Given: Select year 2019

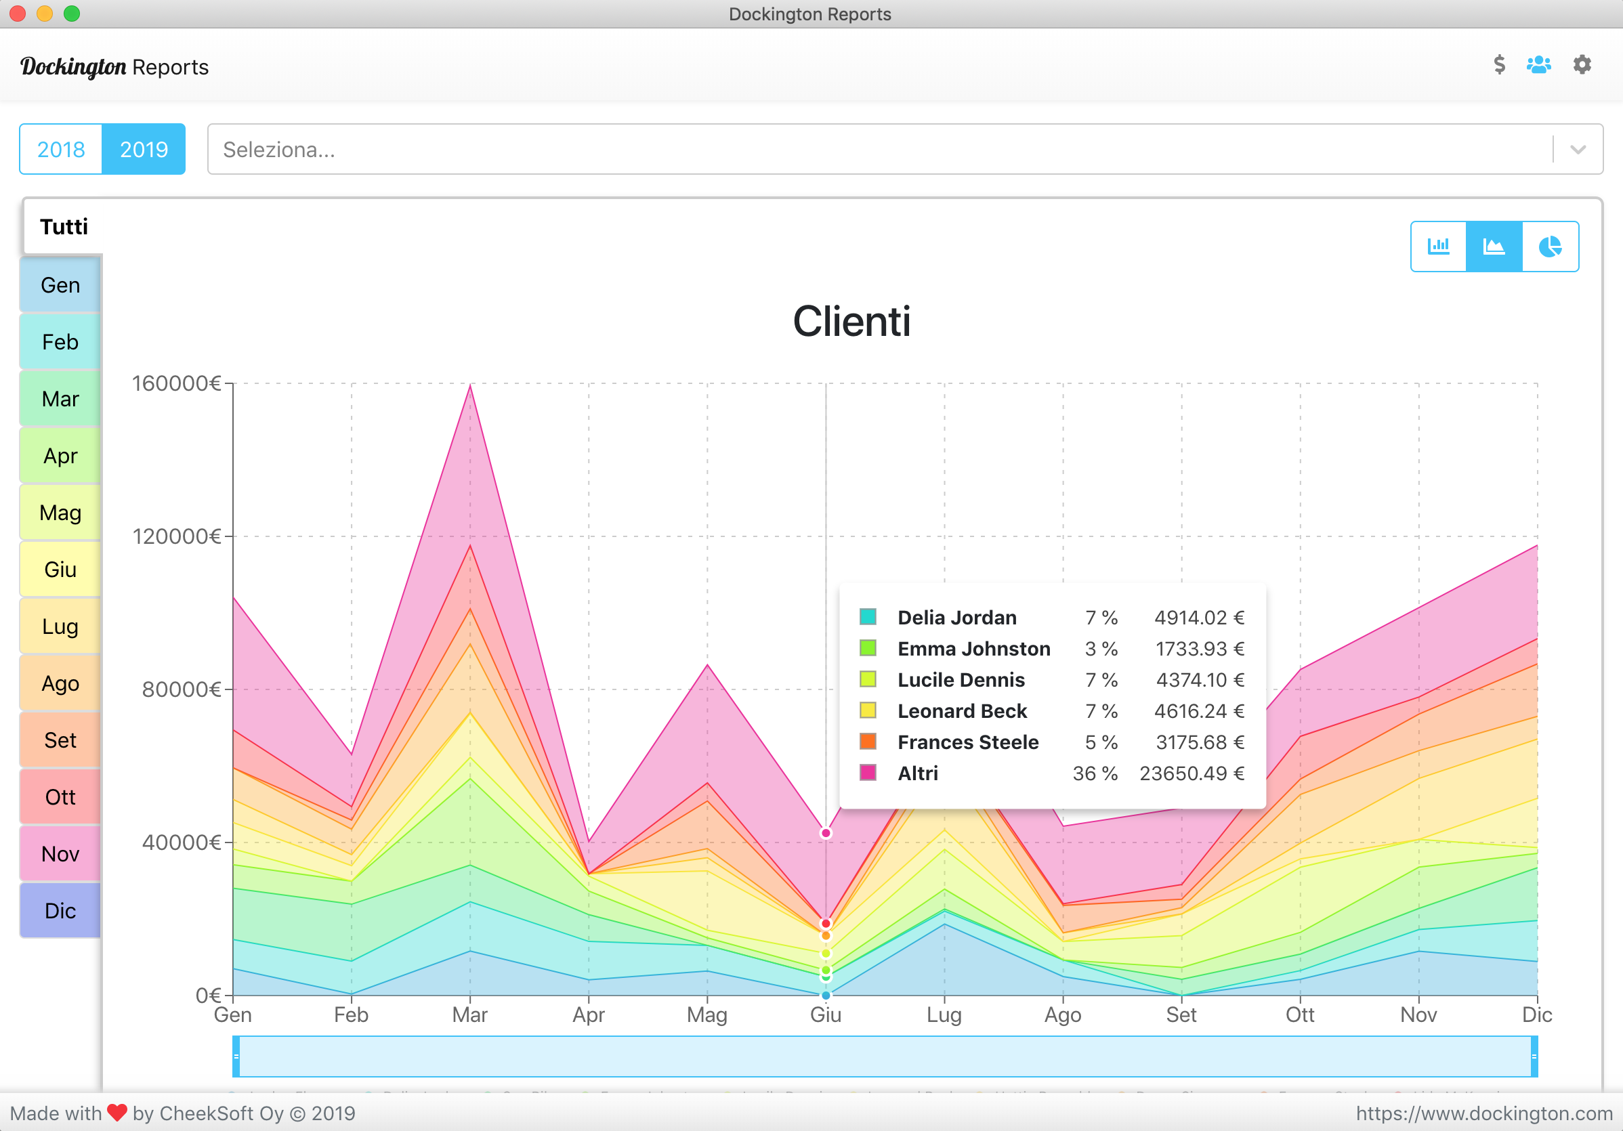Looking at the screenshot, I should click(144, 149).
